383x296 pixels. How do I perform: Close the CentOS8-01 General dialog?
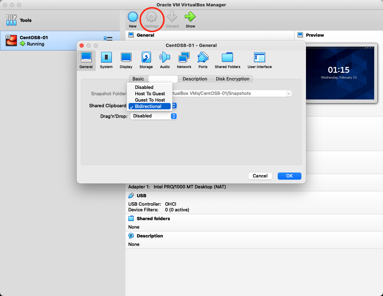pos(82,46)
